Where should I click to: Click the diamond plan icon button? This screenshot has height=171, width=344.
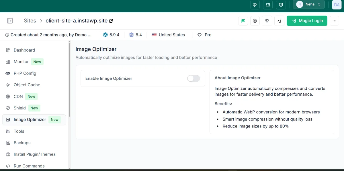tap(267, 21)
